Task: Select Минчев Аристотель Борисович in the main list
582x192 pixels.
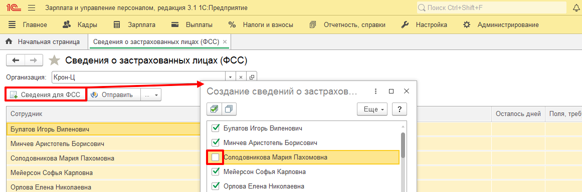Action: click(x=104, y=143)
